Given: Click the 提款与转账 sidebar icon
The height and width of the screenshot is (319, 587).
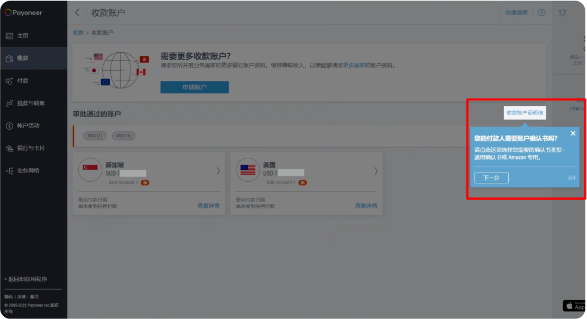Looking at the screenshot, I should pos(9,104).
